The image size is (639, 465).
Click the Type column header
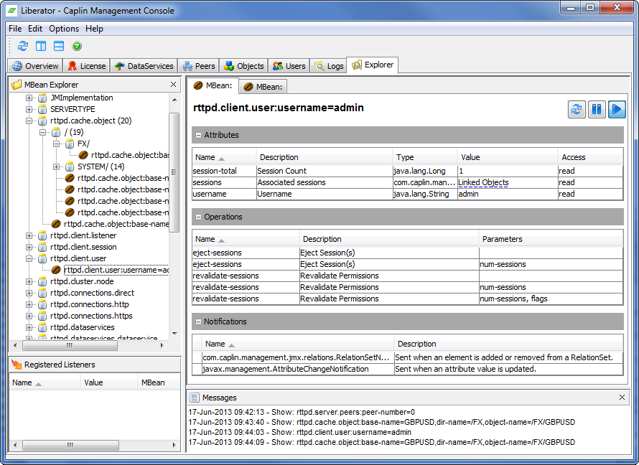click(x=425, y=157)
